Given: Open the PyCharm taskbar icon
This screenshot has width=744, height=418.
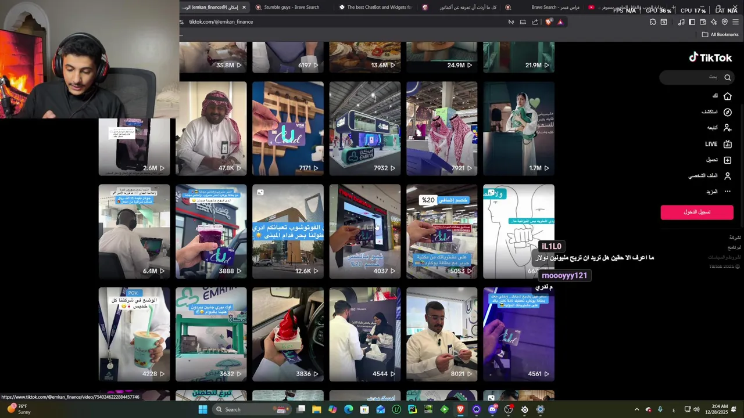Looking at the screenshot, I should [x=413, y=409].
